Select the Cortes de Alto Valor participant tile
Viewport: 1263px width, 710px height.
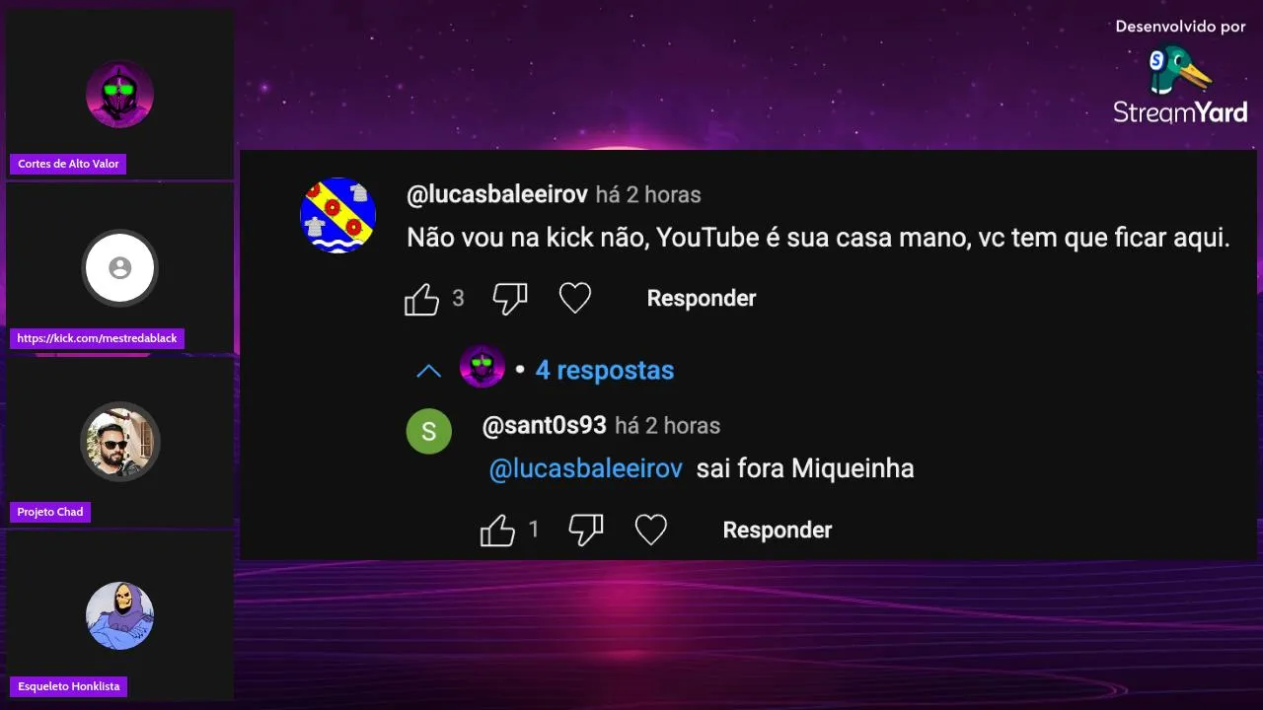119,95
